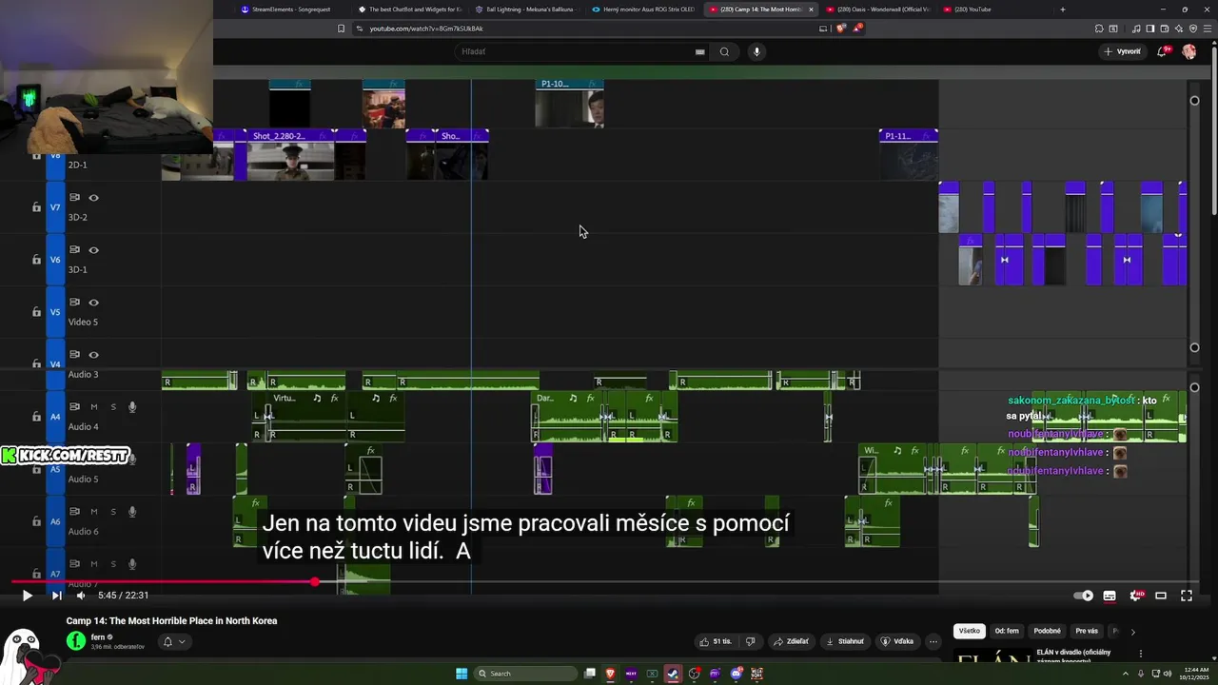Image resolution: width=1218 pixels, height=685 pixels.
Task: Open the options menu for the ELÁN video
Action: pyautogui.click(x=1141, y=654)
